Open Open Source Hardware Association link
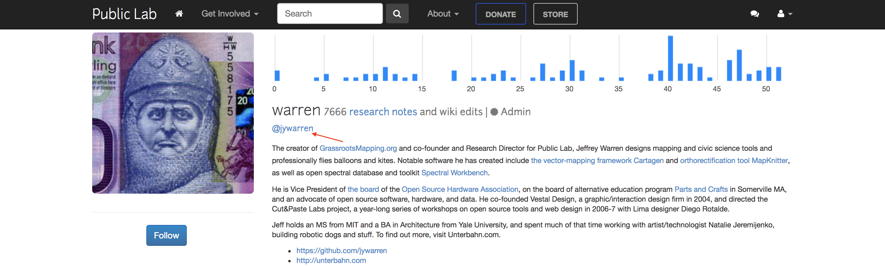Viewport: 885px width, 266px height. [460, 189]
